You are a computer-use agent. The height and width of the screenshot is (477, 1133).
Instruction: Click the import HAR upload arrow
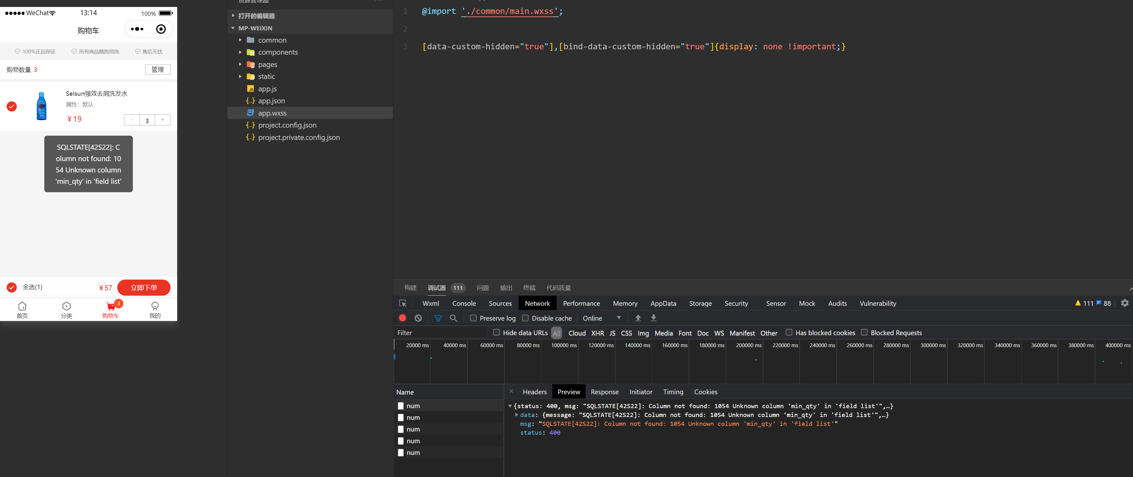point(638,317)
